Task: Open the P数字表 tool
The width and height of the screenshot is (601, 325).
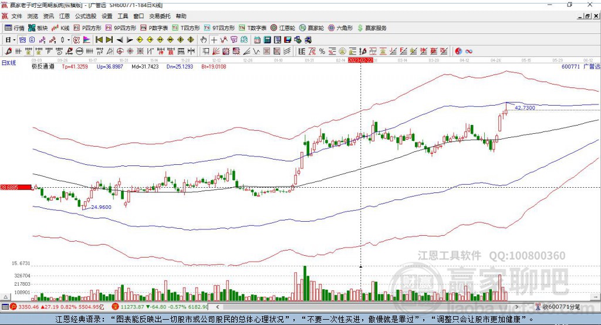Action: pyautogui.click(x=154, y=28)
